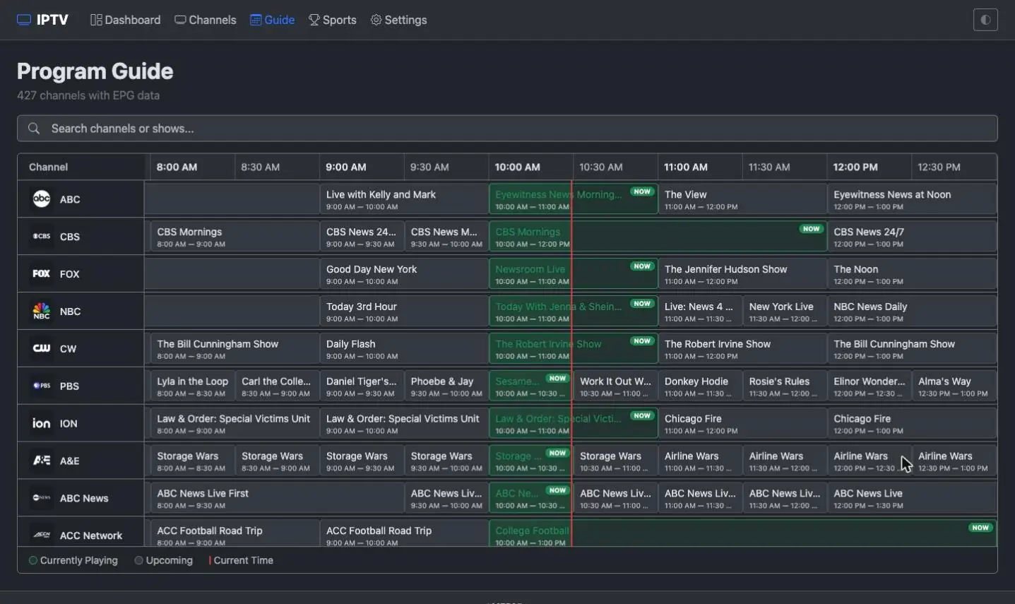Open Work It Out W... on PBS
The image size is (1015, 604).
[x=615, y=386]
